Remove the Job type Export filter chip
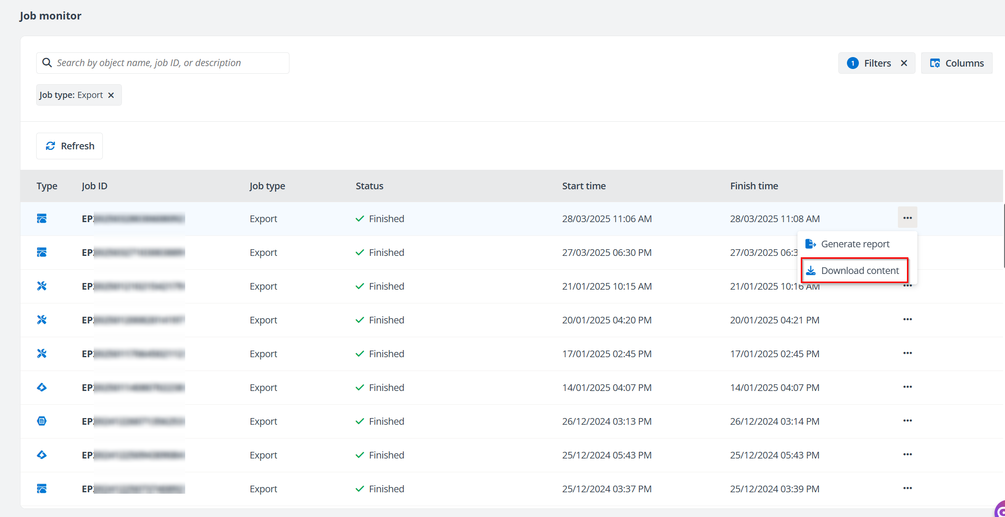 click(111, 95)
